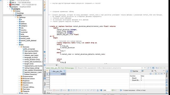Open the Группы panel tab

click(134, 71)
